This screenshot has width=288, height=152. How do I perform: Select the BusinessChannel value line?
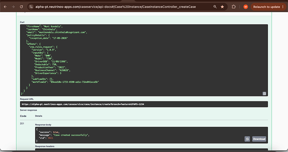[52, 71]
